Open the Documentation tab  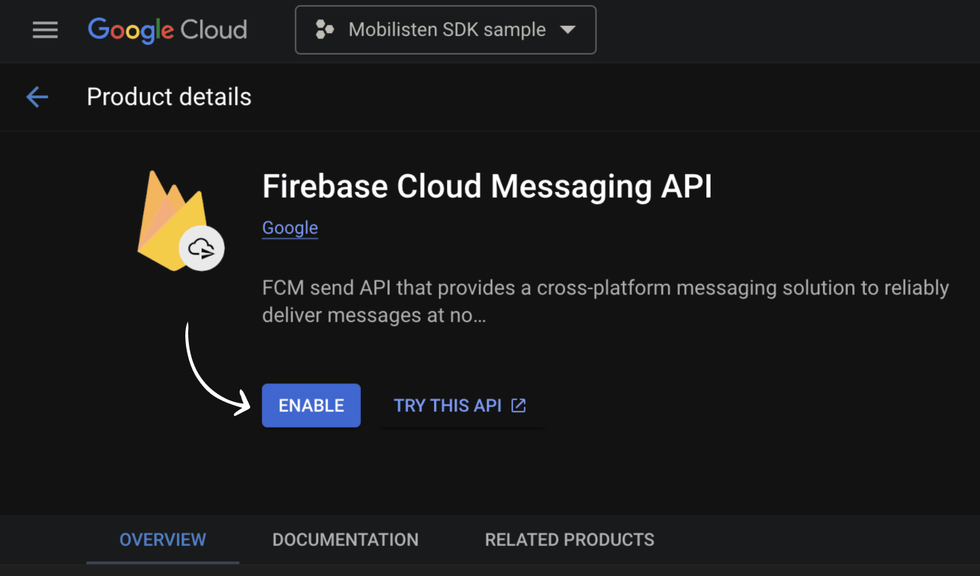(x=345, y=540)
